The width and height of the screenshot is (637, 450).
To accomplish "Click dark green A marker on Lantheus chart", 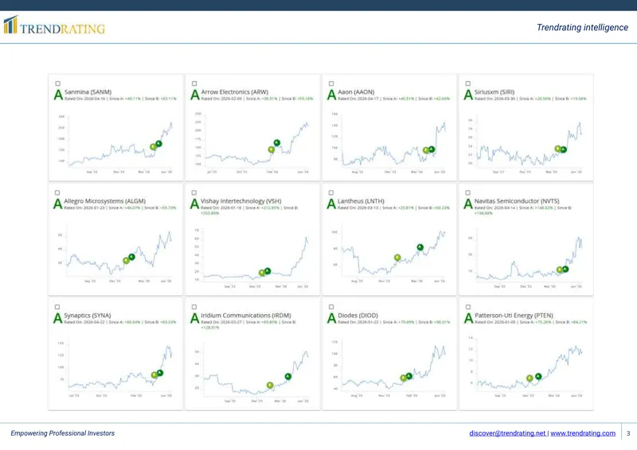I will 420,247.
